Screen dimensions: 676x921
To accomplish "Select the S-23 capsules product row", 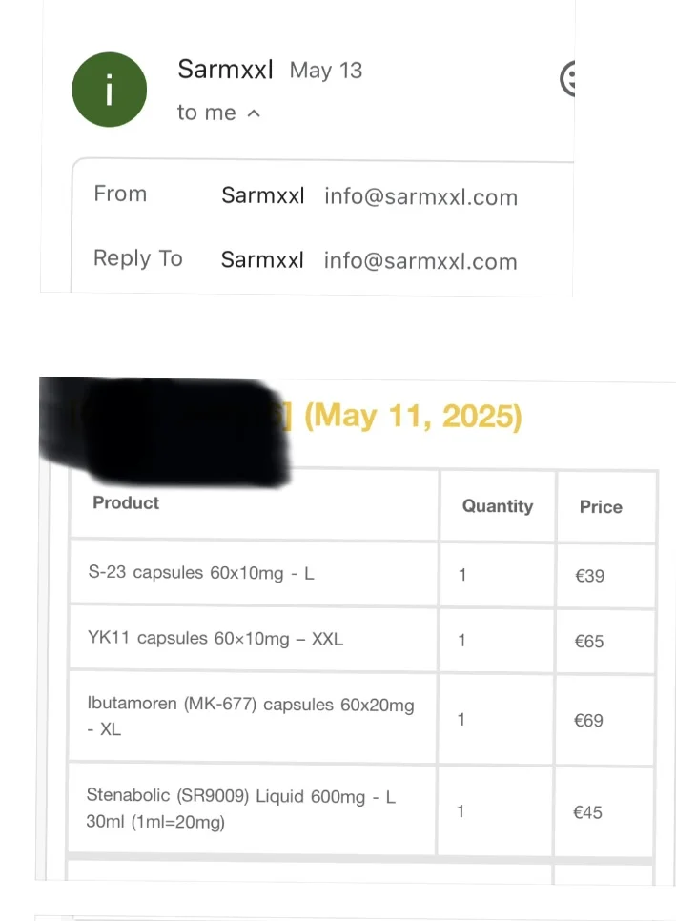I will tap(362, 574).
